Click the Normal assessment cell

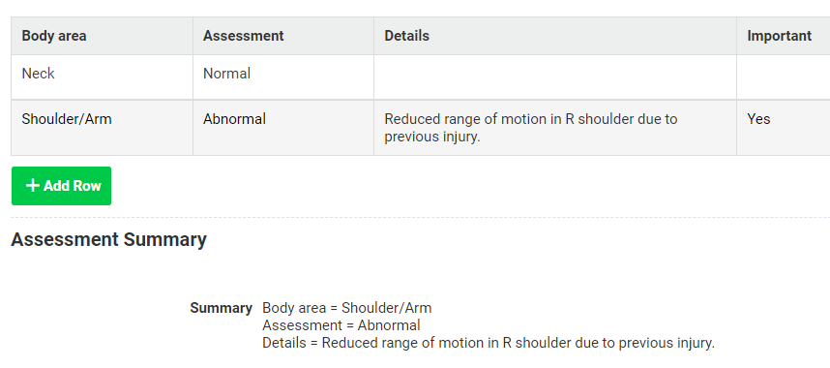283,77
